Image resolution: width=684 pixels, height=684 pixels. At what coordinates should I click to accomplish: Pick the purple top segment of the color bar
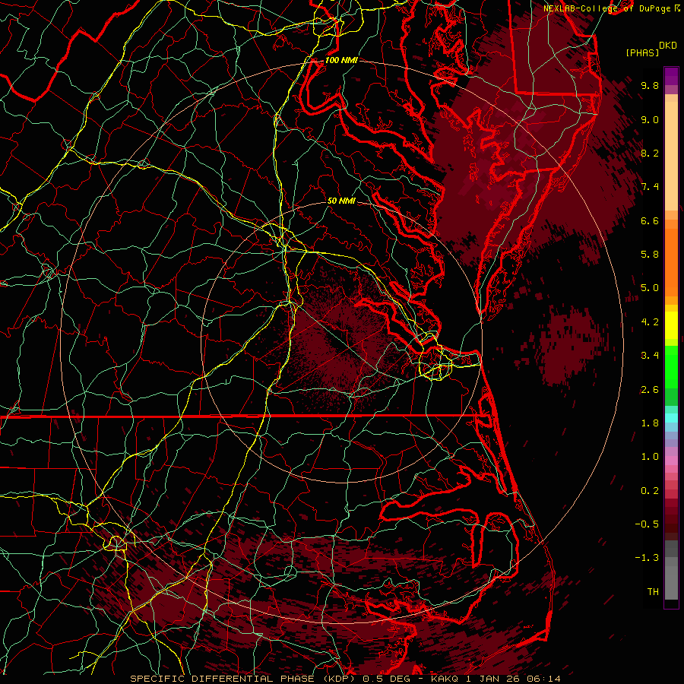(671, 76)
